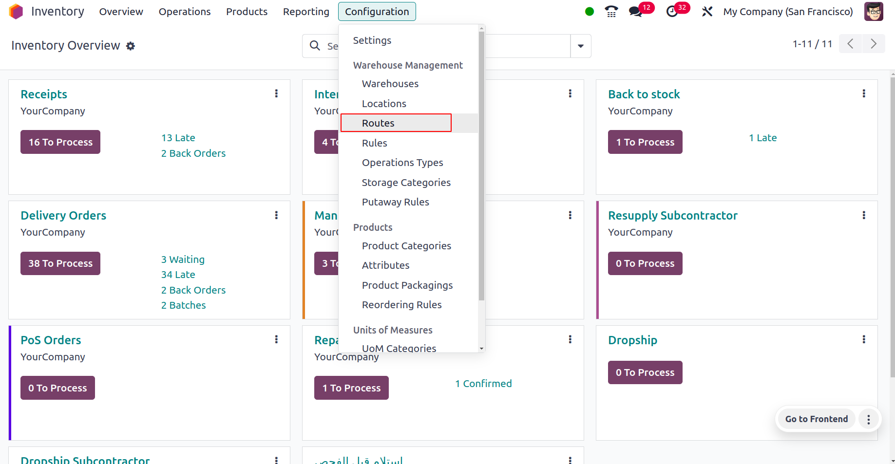This screenshot has height=464, width=895.
Task: Open the user avatar profile menu
Action: [x=874, y=11]
